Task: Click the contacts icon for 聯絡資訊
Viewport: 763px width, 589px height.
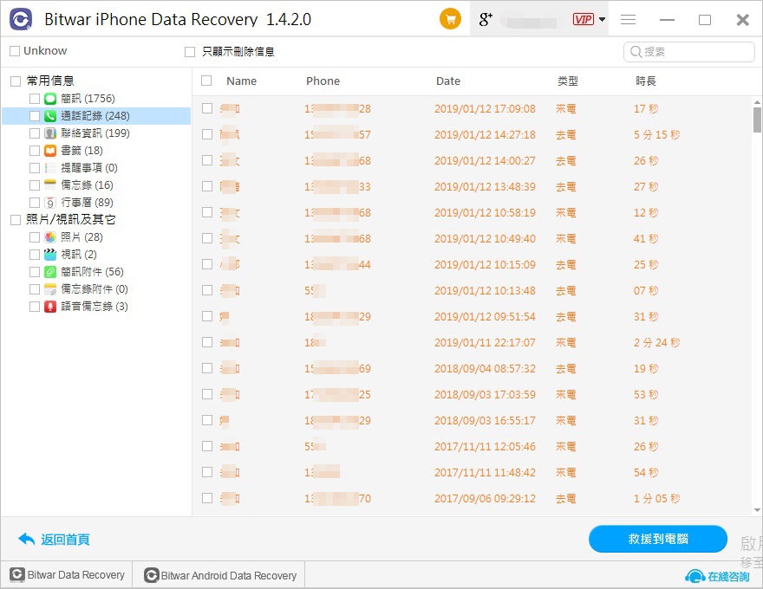Action: 50,133
